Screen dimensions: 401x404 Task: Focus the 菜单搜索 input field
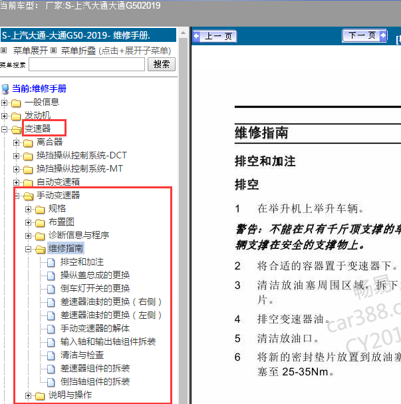pos(86,64)
